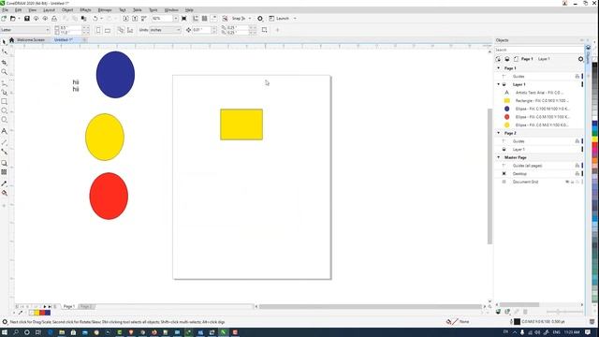This screenshot has width=599, height=337.
Task: Click the yellow rectangle on the page
Action: (x=241, y=125)
